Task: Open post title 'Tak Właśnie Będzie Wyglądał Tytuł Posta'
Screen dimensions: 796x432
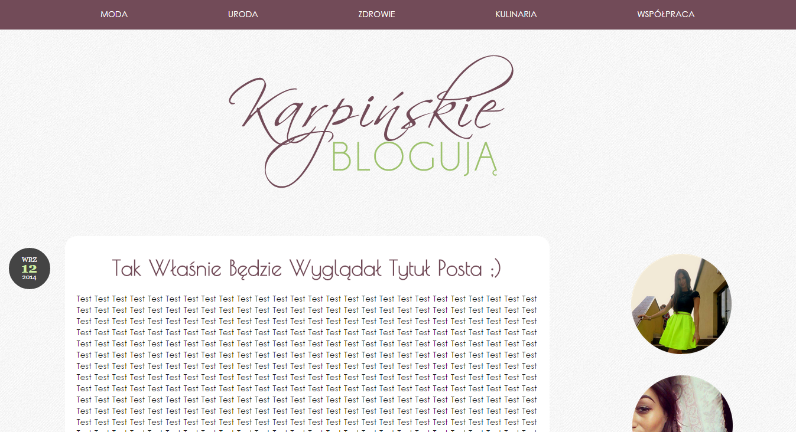Action: pyautogui.click(x=307, y=268)
